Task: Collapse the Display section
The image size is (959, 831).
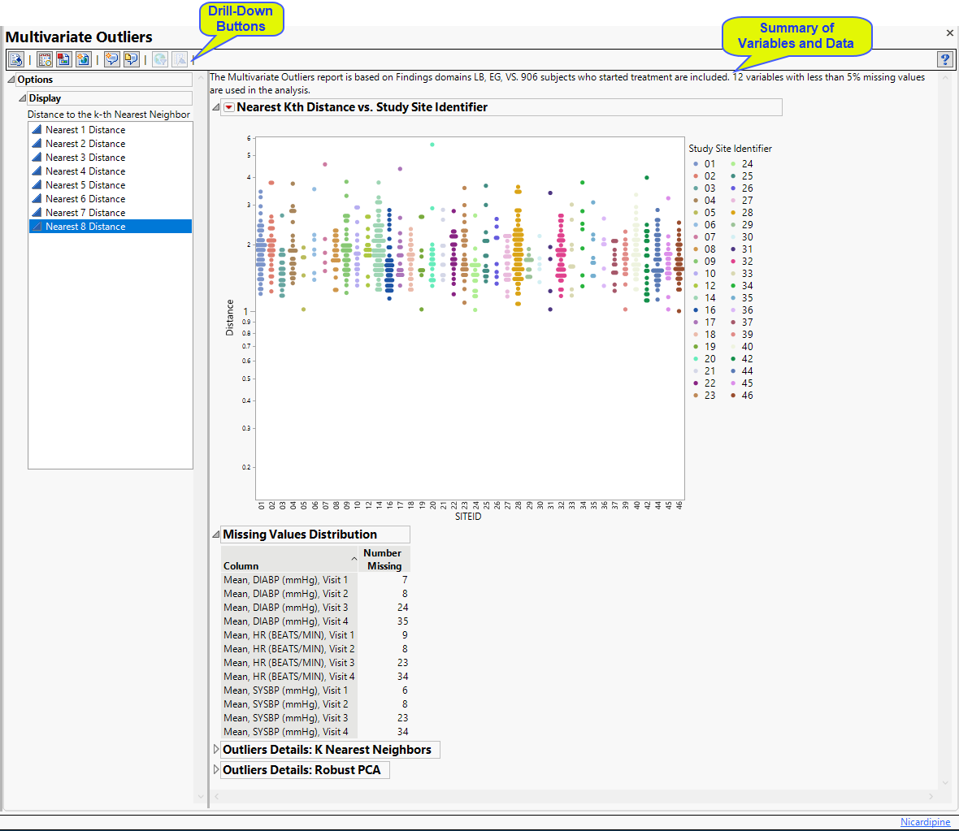Action: click(23, 98)
